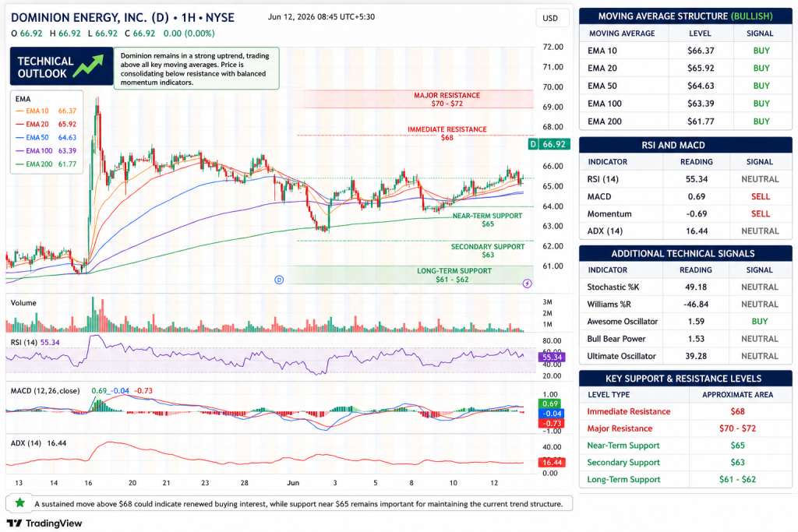This screenshot has width=798, height=532.
Task: Click the Immediate Resistance $68 label
Action: click(x=447, y=133)
